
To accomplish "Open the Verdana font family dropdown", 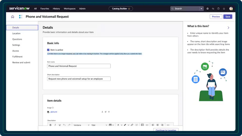I will pos(81,125).
